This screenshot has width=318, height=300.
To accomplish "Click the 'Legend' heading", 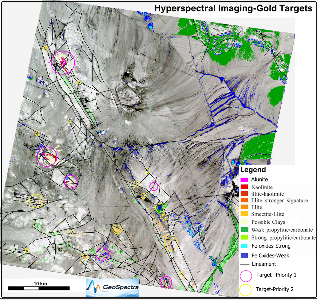I will point(253,169).
